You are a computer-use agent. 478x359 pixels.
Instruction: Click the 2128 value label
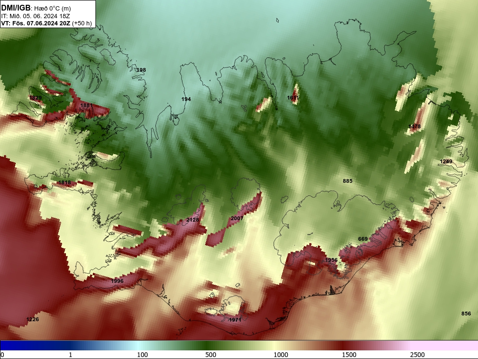[192, 220]
